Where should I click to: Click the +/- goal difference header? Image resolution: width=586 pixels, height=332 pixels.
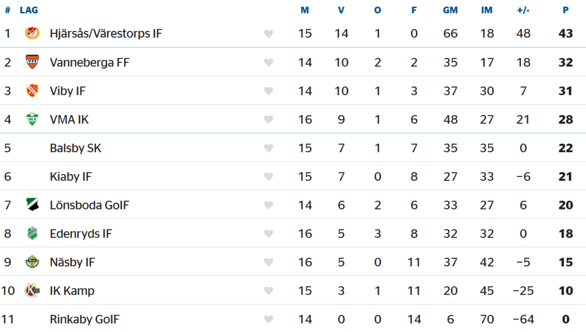[523, 10]
